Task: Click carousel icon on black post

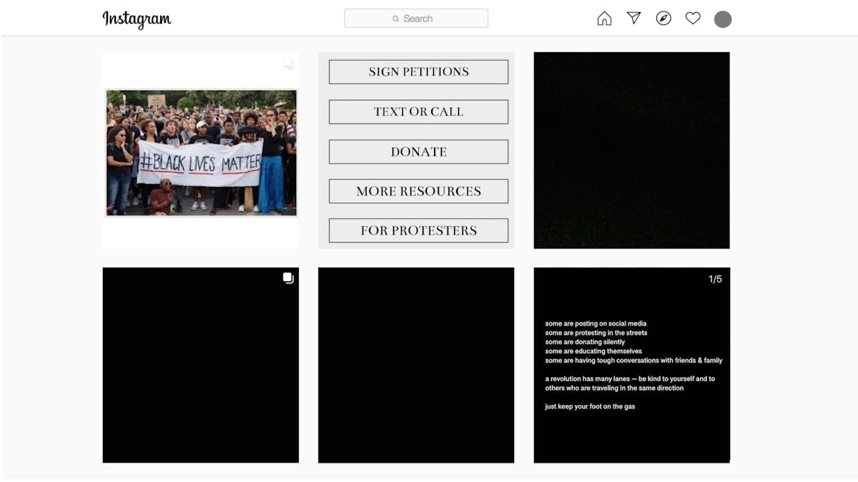Action: (x=288, y=278)
